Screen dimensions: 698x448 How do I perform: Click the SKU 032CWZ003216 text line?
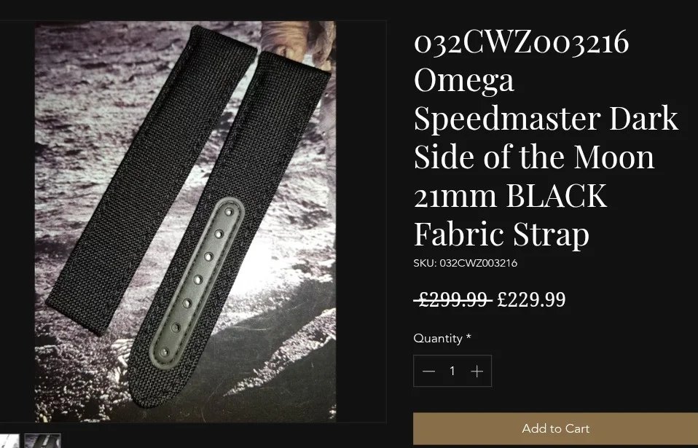pyautogui.click(x=465, y=263)
